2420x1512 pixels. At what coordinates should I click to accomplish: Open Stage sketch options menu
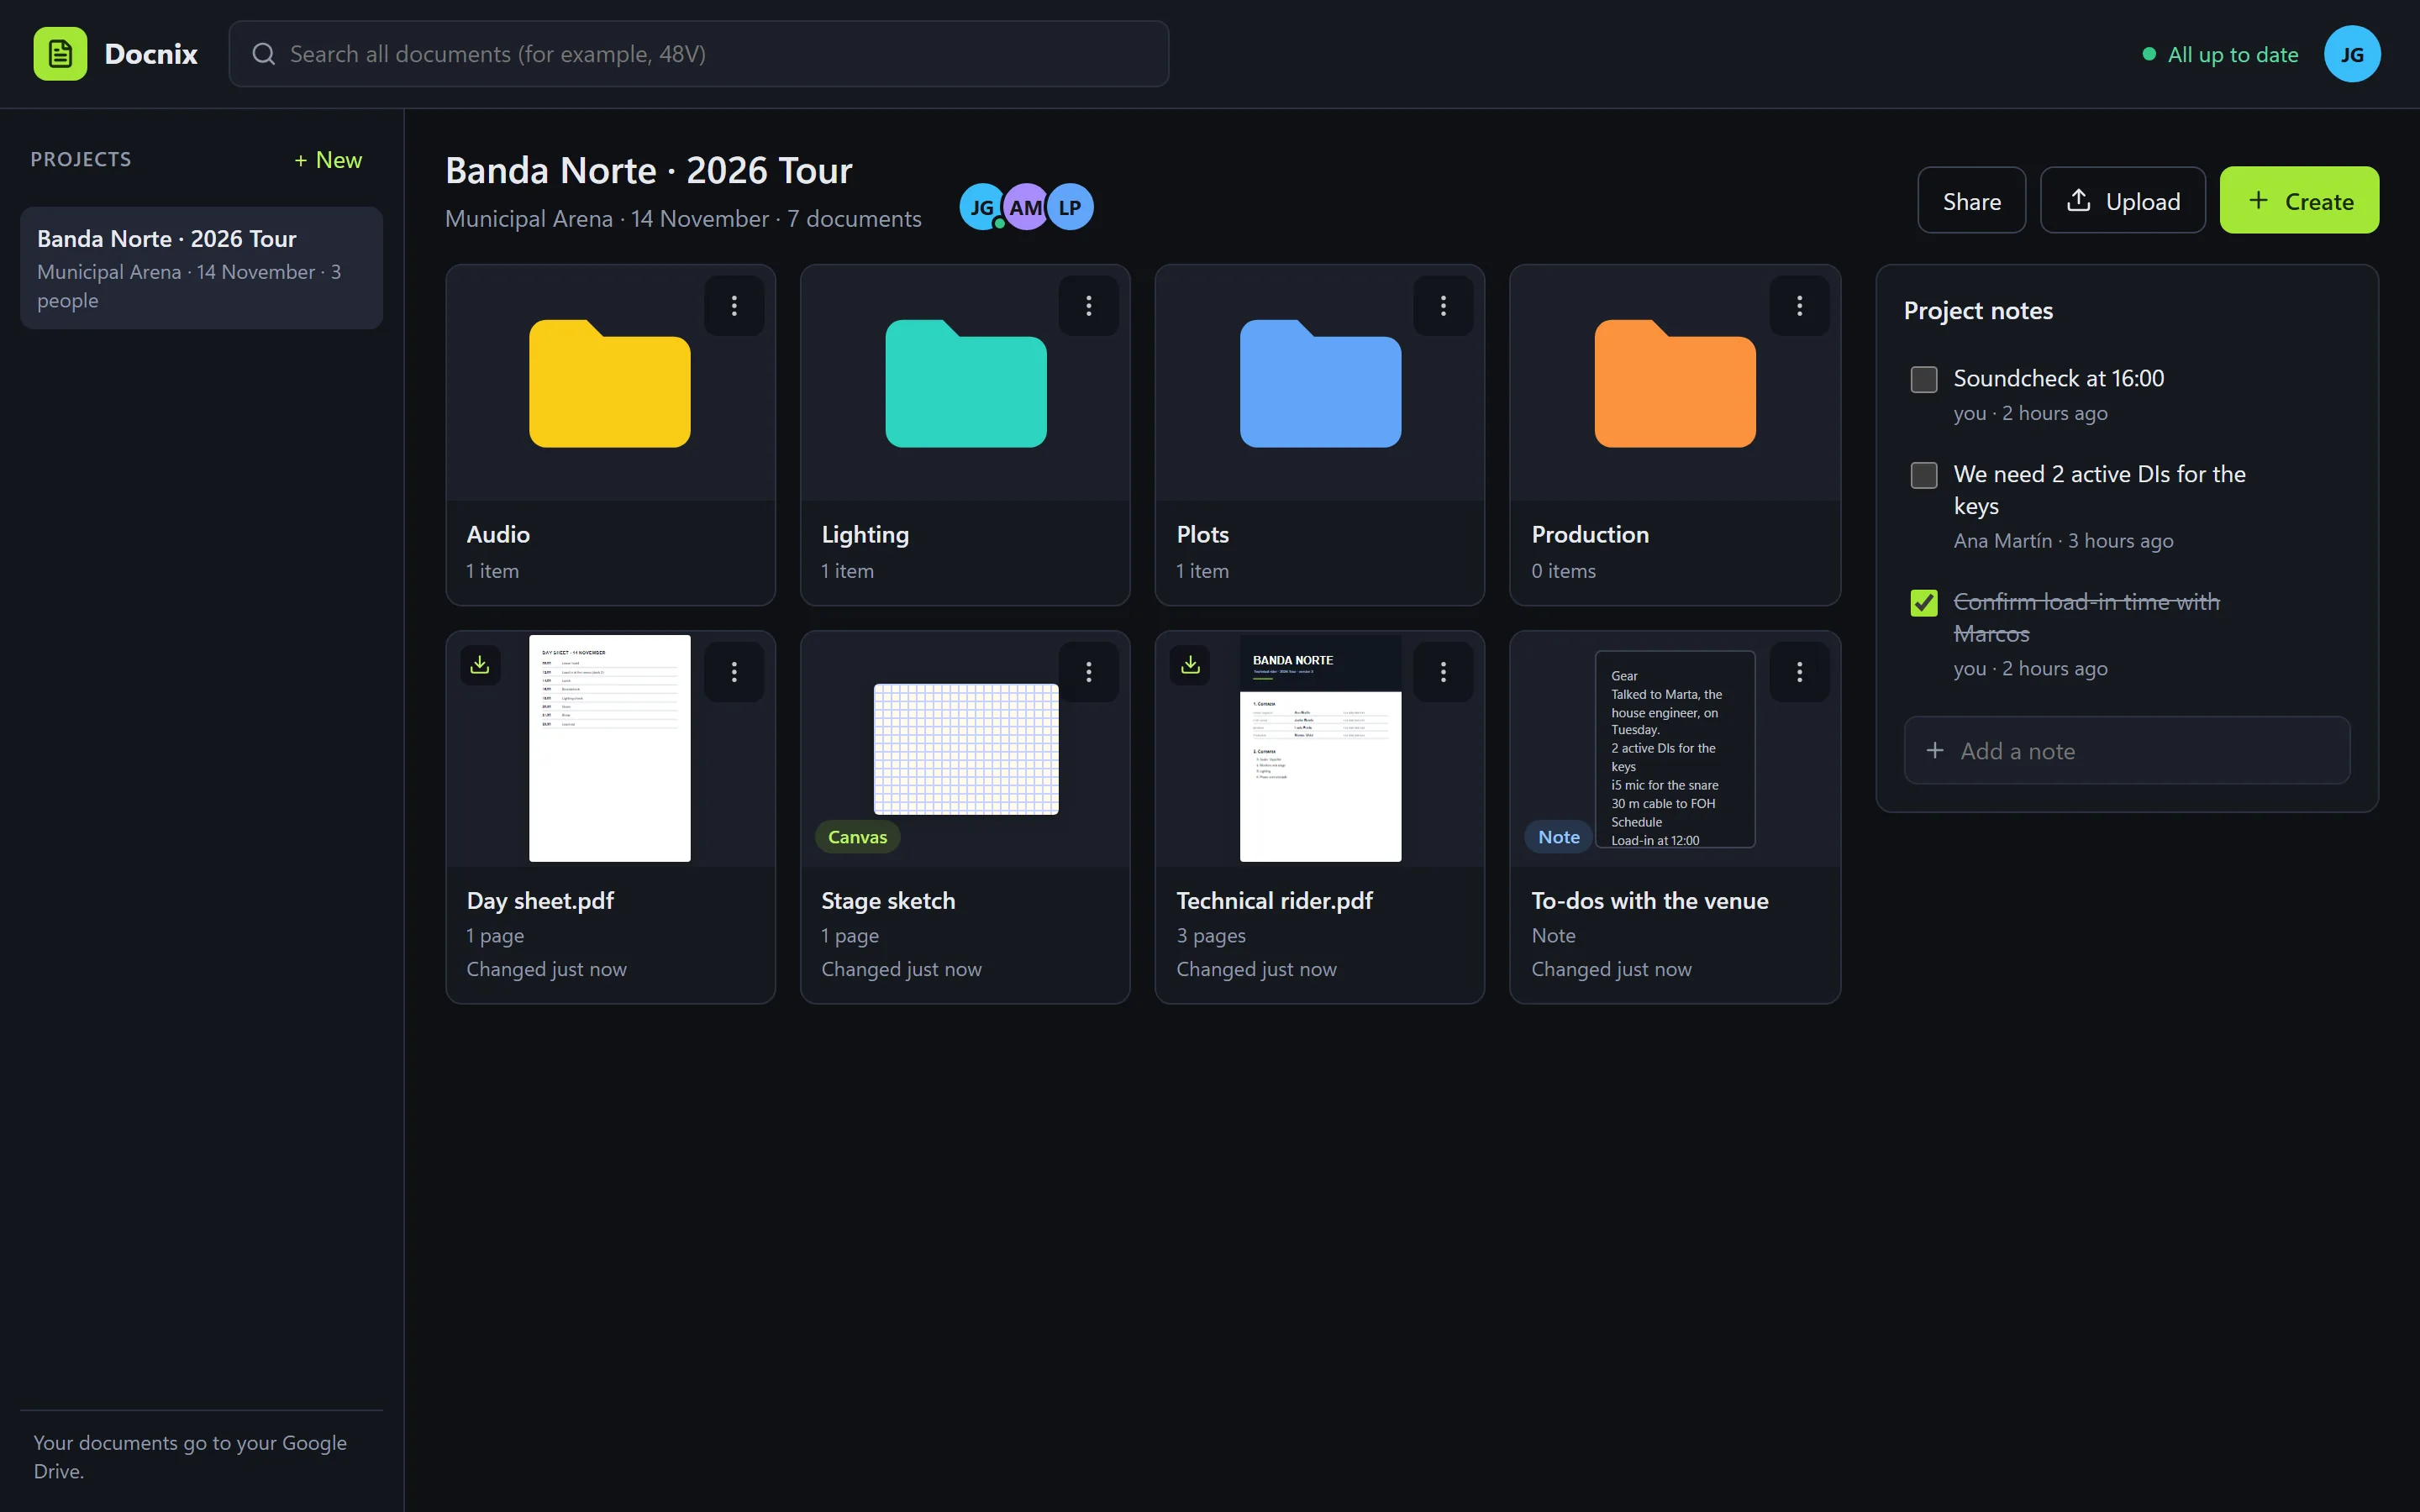point(1088,672)
